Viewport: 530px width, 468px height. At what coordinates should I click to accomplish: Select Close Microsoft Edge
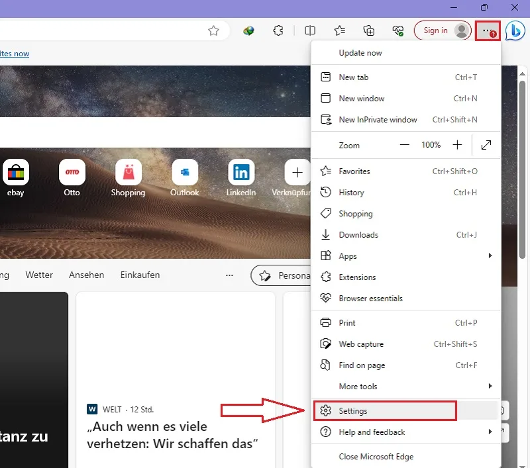[405, 457]
